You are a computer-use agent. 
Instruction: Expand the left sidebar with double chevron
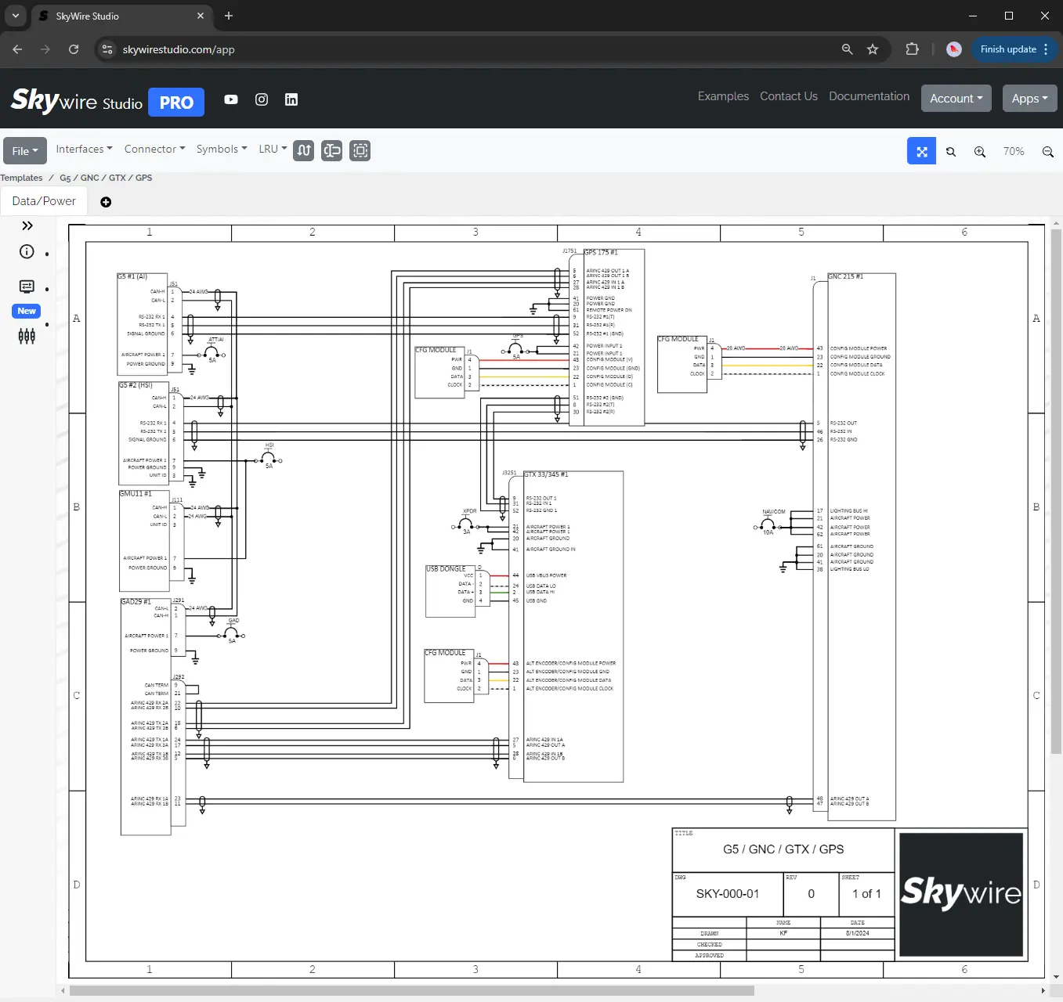point(27,225)
